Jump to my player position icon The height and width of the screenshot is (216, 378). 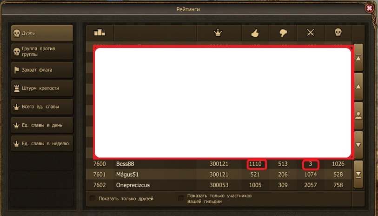tap(358, 116)
